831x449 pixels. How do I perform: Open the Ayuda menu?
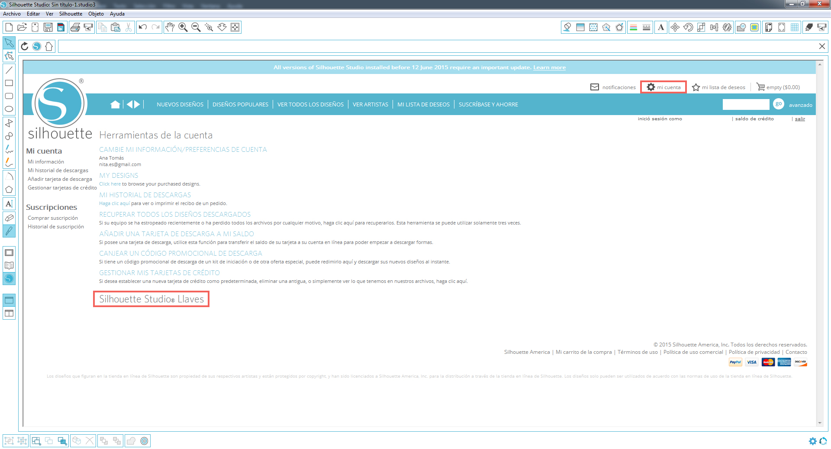point(117,14)
